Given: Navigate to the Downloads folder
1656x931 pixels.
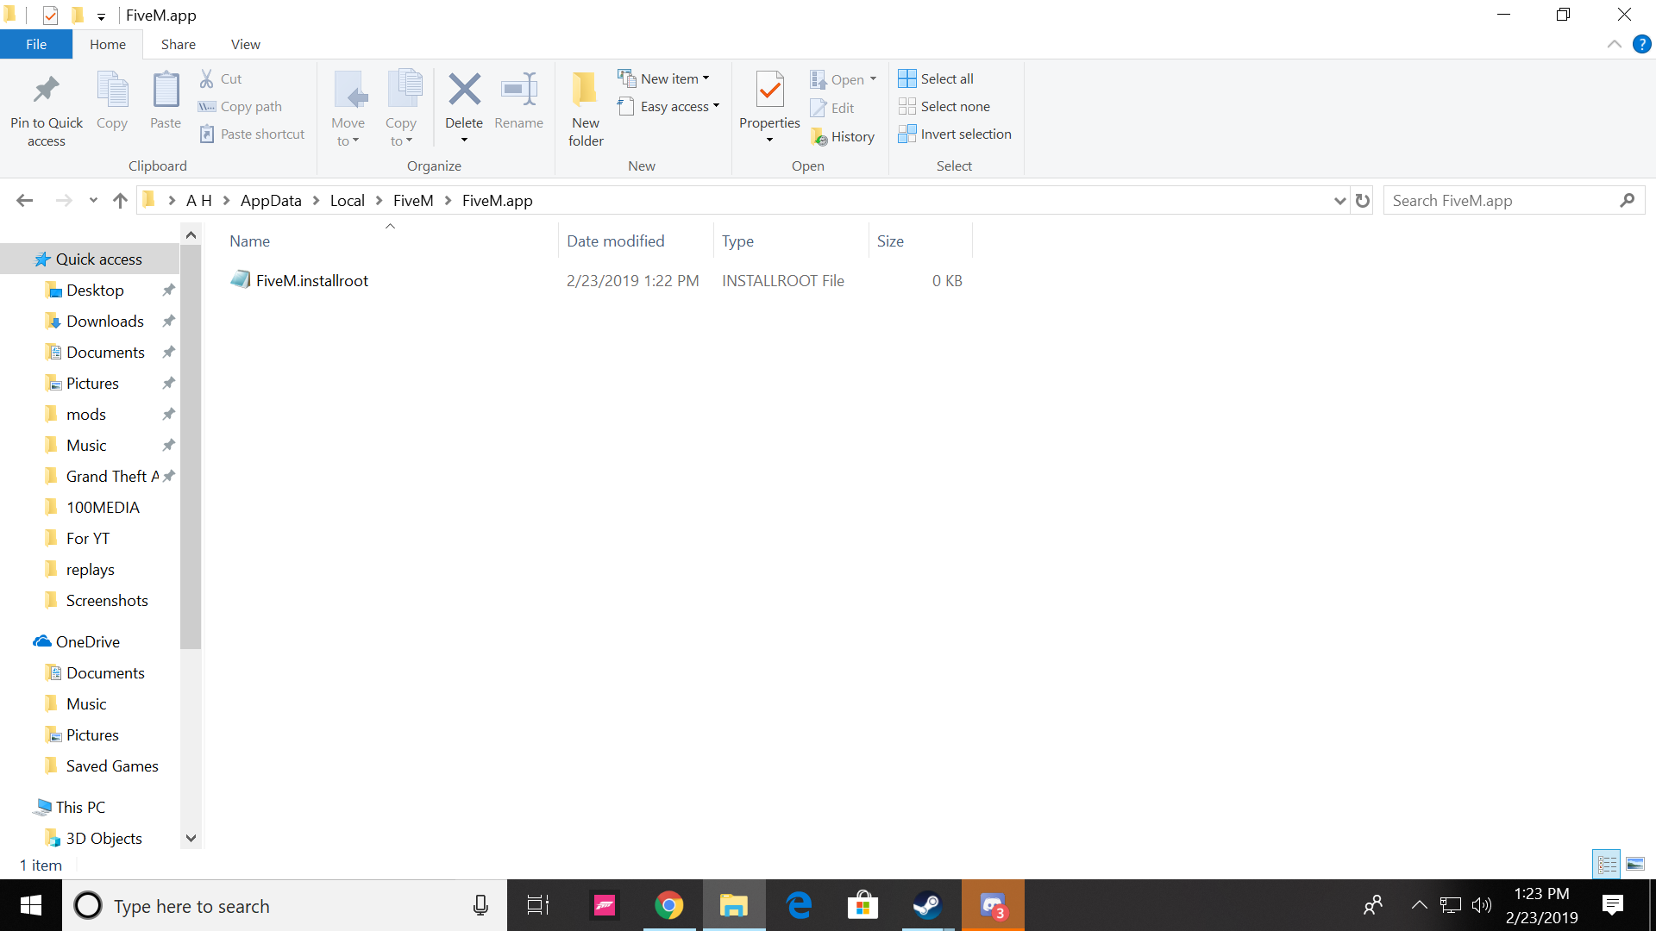Looking at the screenshot, I should pos(104,321).
